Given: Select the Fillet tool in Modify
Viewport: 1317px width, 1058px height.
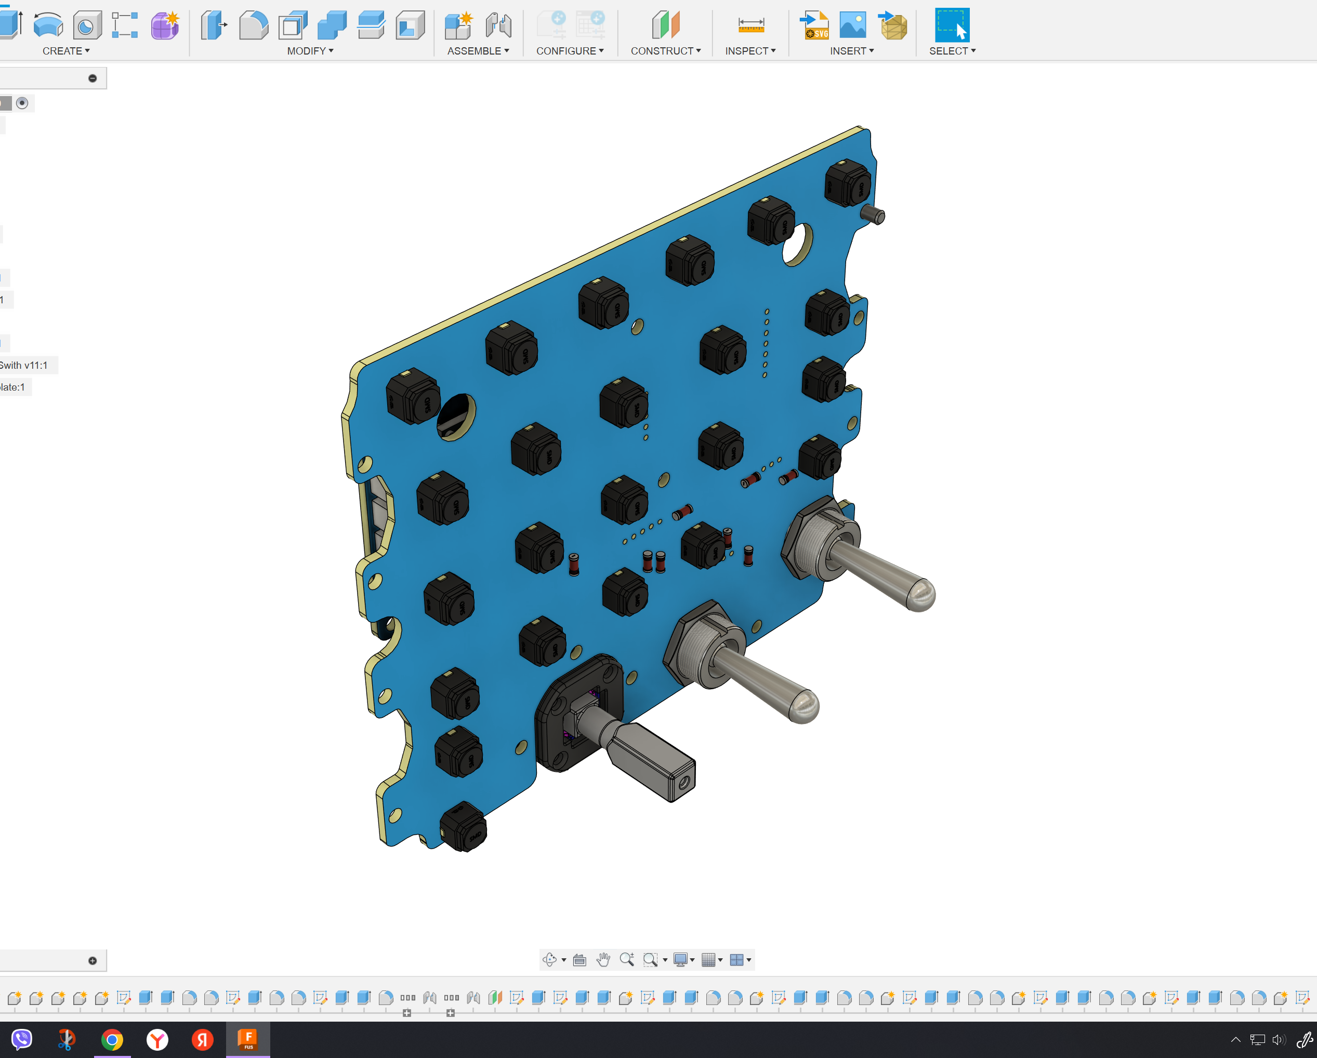Looking at the screenshot, I should pyautogui.click(x=254, y=25).
